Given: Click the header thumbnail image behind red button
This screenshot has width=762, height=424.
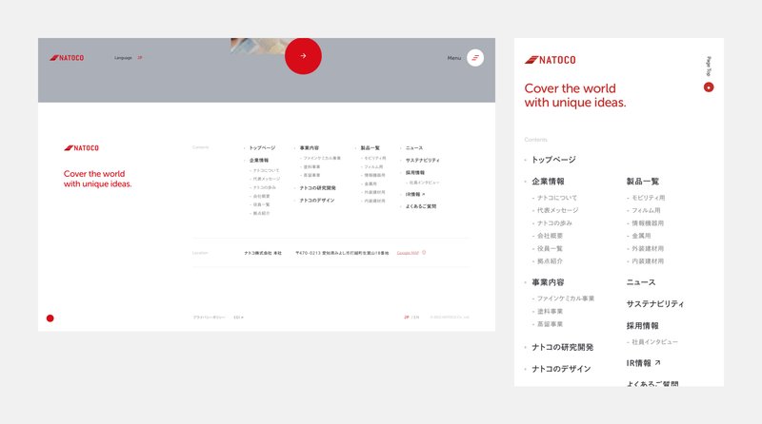Looking at the screenshot, I should [257, 46].
